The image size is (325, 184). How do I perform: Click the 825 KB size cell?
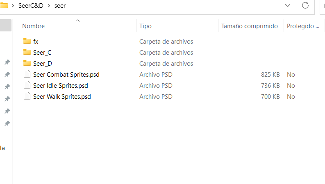click(270, 75)
